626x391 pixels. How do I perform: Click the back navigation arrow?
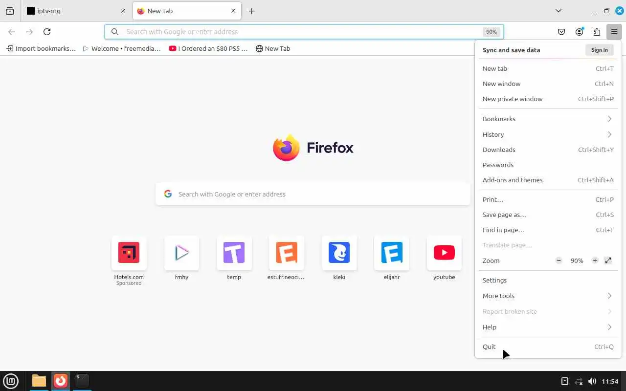pyautogui.click(x=12, y=32)
